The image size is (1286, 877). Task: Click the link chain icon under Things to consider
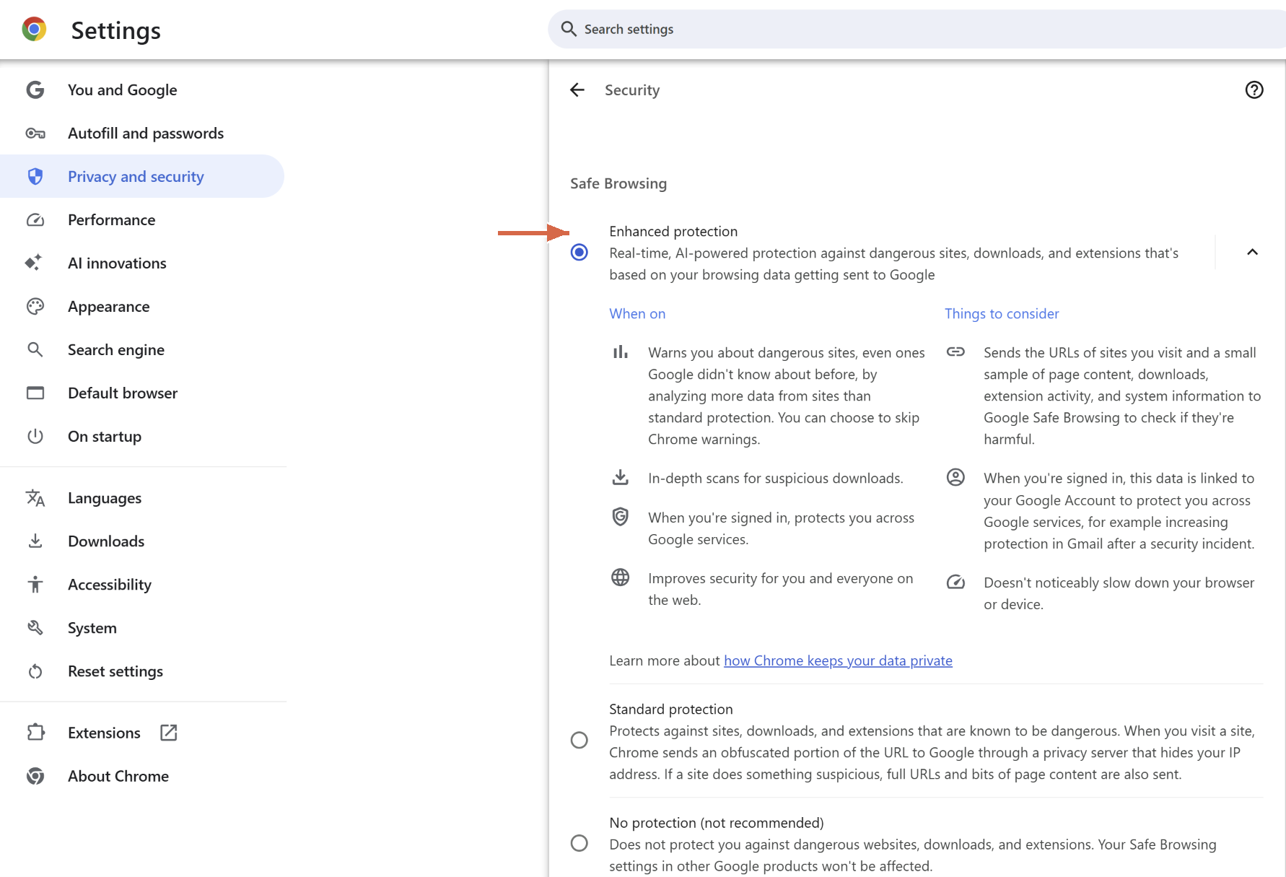[x=955, y=352]
